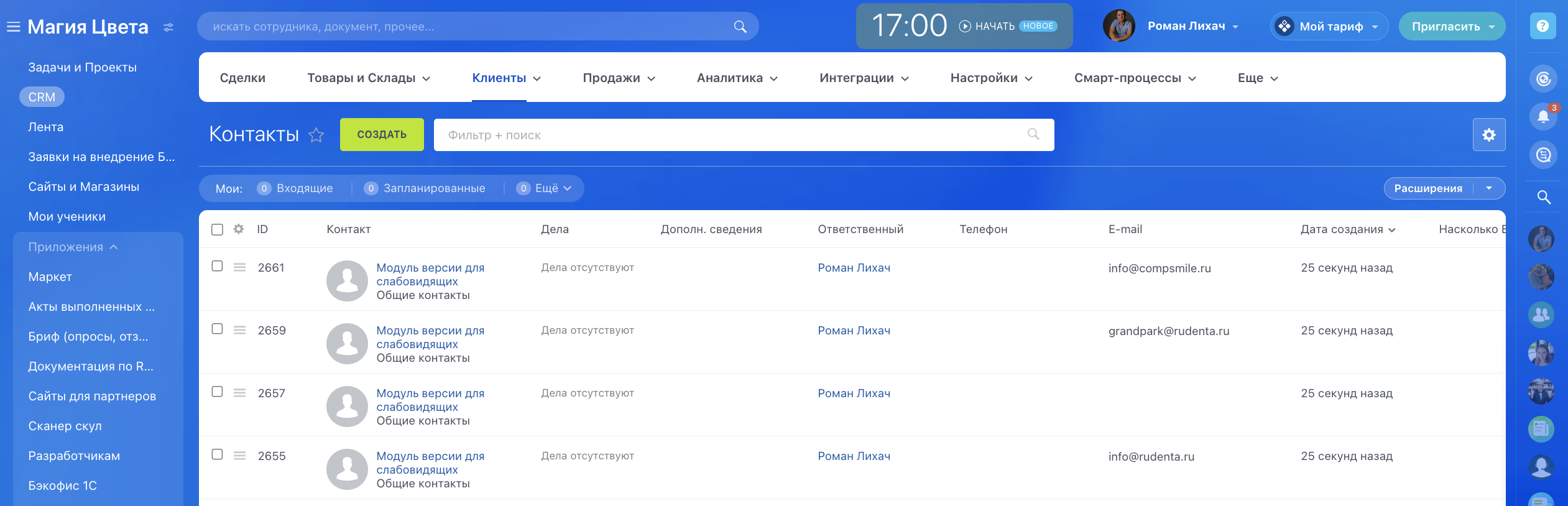Open row actions menu for contact 2661
Viewport: 1568px width, 506px height.
(239, 267)
